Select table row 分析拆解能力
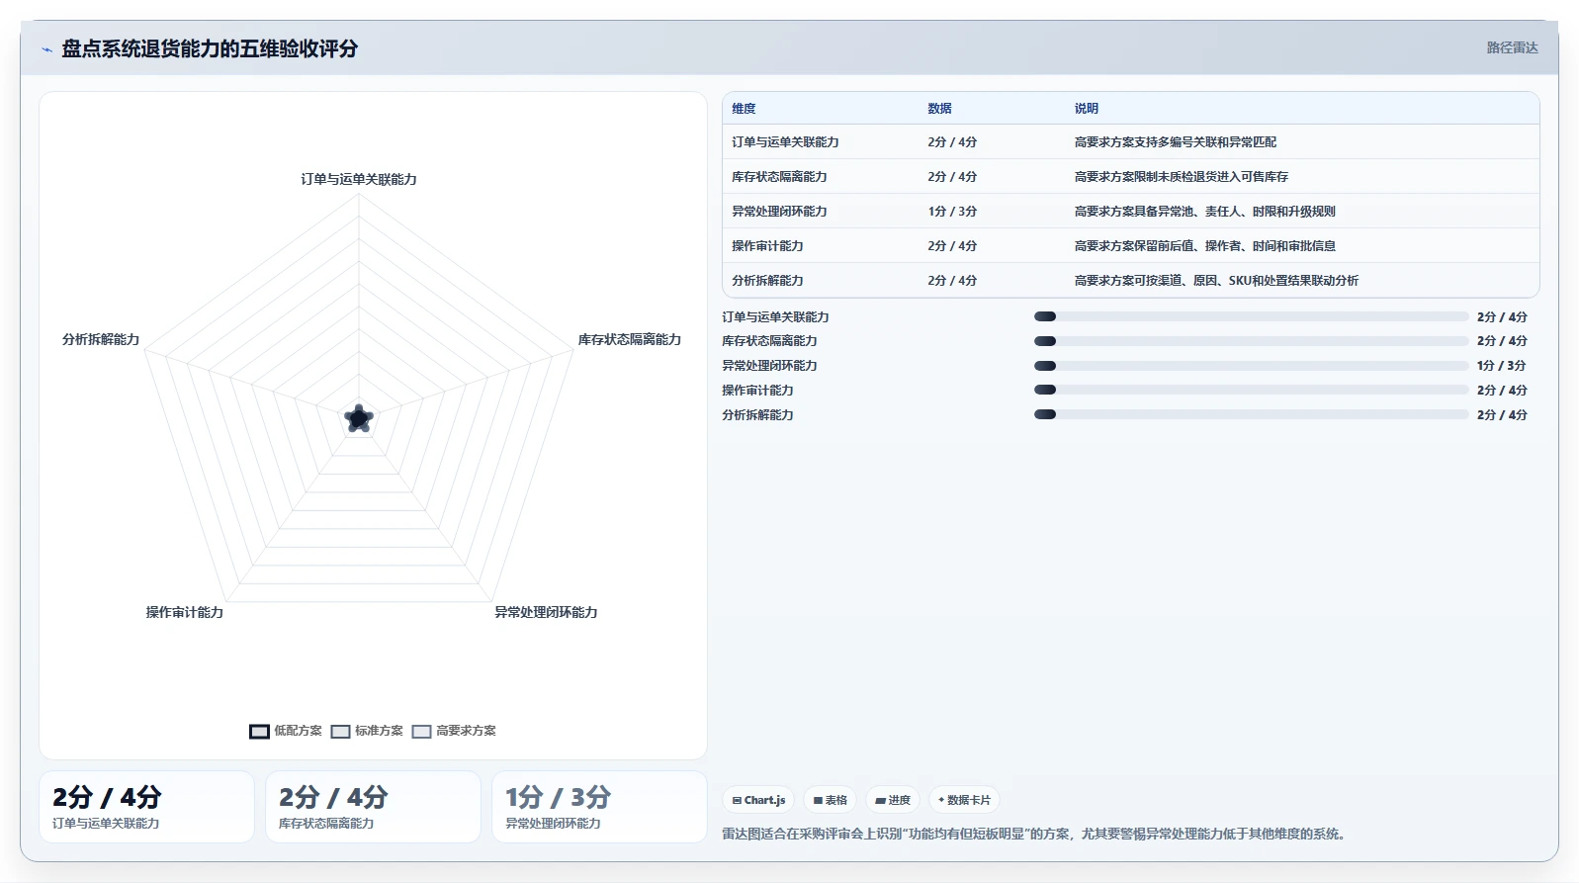This screenshot has height=883, width=1579. 1131,281
